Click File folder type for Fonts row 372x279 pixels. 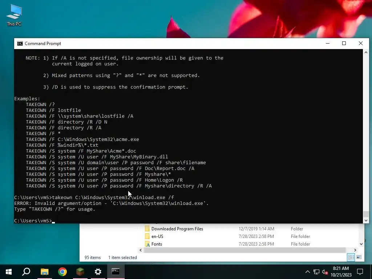point(300,244)
